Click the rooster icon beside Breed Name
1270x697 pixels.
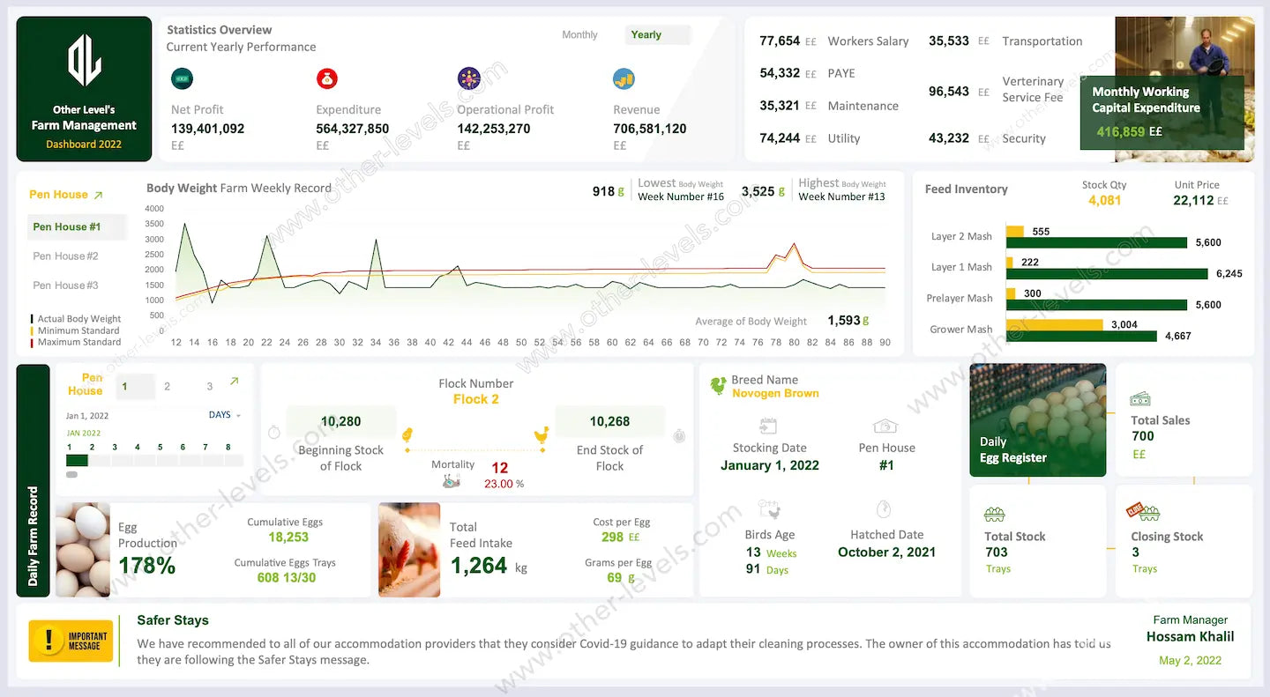pos(719,386)
